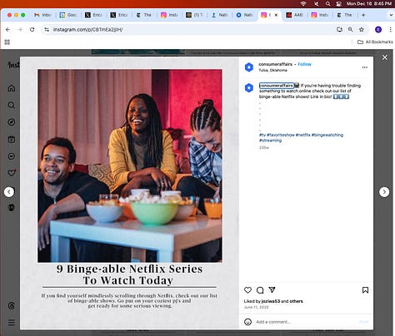The height and width of the screenshot is (336, 395).
Task: Open the profile avatar in the sidebar
Action: (x=12, y=208)
